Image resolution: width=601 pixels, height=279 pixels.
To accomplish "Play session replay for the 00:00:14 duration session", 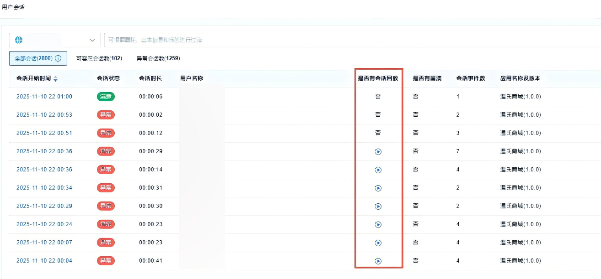I will pos(378,170).
